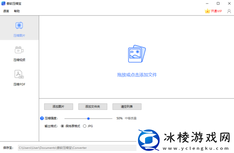Maximize the 傲软压缩宝 window
This screenshot has height=153, width=234.
218,4
